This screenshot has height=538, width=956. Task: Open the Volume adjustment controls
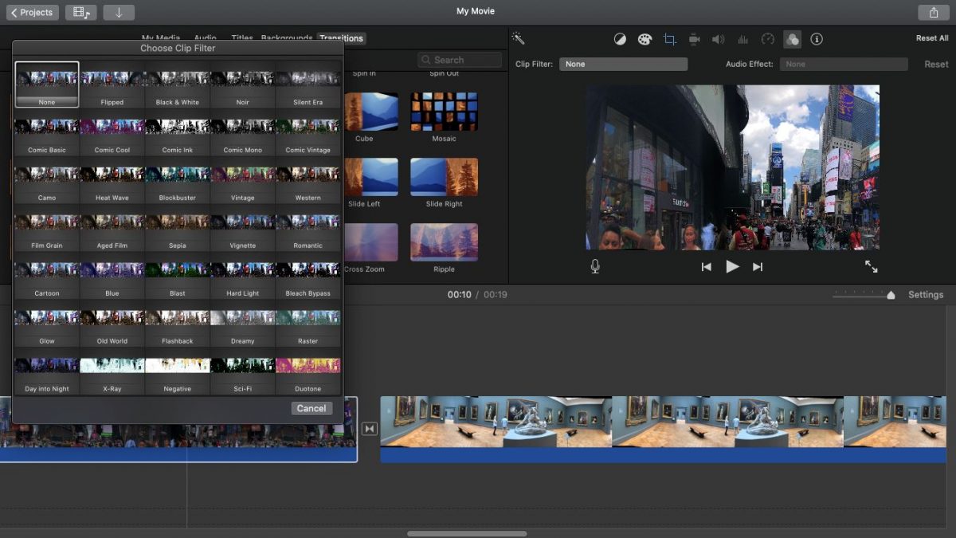[718, 38]
